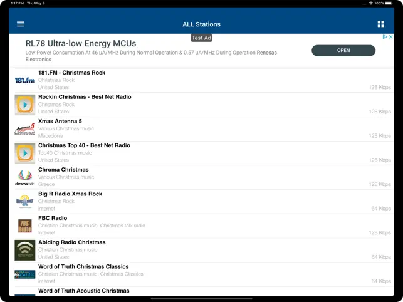Play 181.FM - Christmas Rock station
This screenshot has height=302, width=403.
coord(202,80)
